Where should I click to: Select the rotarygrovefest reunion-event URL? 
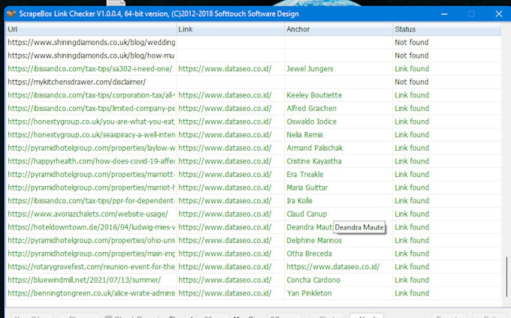[x=91, y=267]
